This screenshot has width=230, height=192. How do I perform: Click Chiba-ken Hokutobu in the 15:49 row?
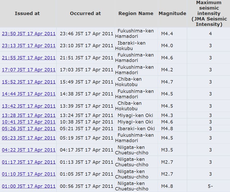(x=128, y=82)
